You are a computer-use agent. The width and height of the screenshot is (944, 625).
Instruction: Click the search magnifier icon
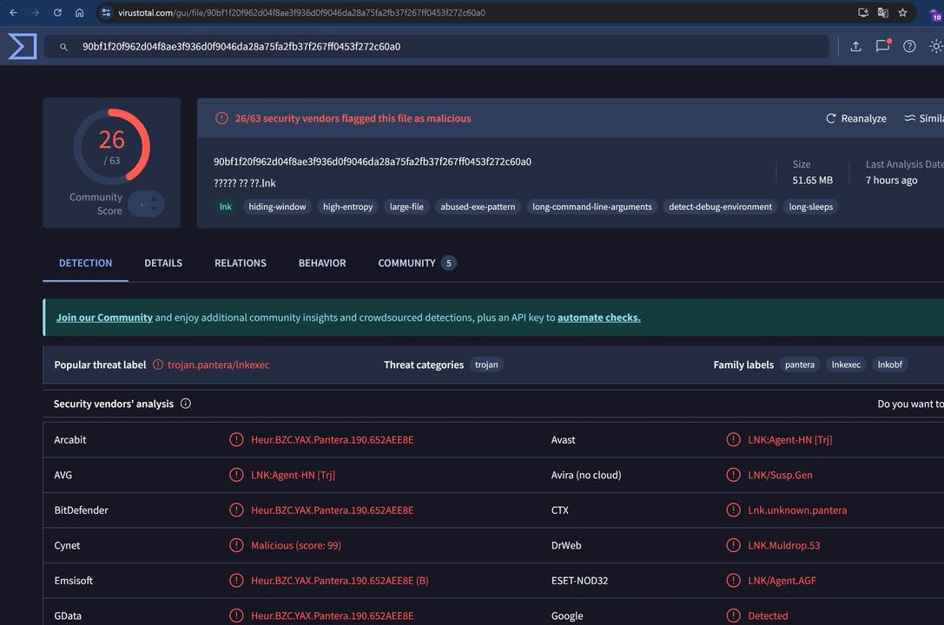tap(63, 47)
